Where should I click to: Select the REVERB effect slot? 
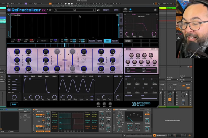coord(128,41)
